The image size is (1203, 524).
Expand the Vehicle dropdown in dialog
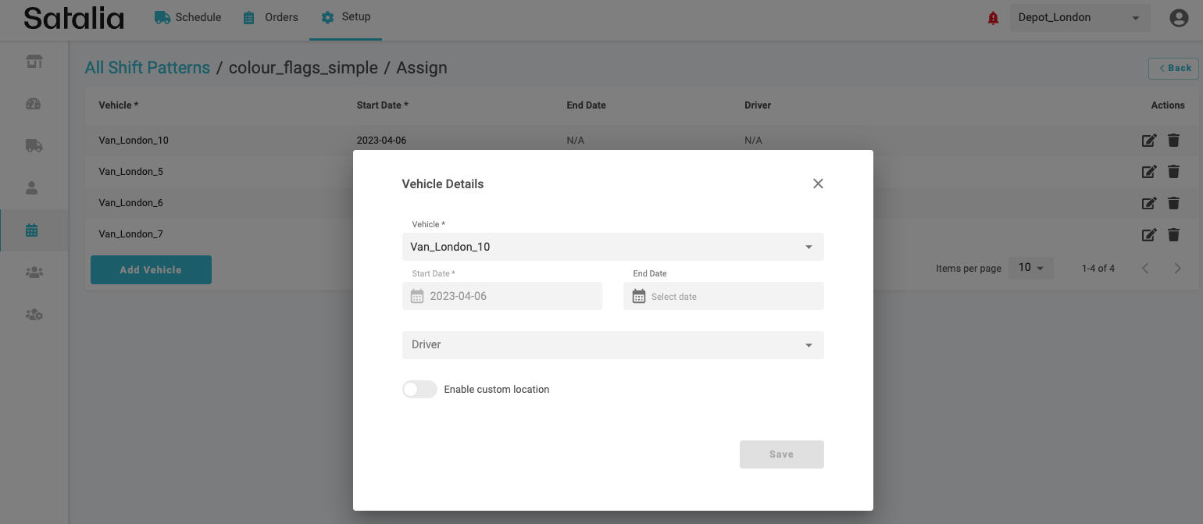pos(612,247)
